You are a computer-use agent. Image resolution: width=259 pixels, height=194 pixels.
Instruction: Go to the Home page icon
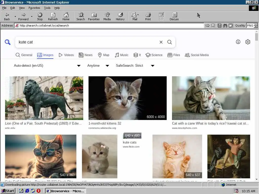[66, 16]
